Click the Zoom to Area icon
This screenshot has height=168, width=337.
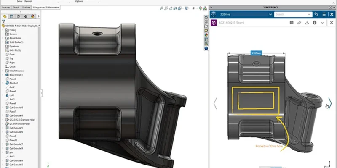pos(166,8)
